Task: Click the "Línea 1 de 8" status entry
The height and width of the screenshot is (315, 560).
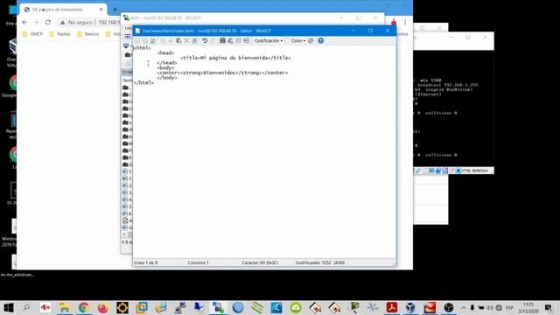Action: coord(146,262)
